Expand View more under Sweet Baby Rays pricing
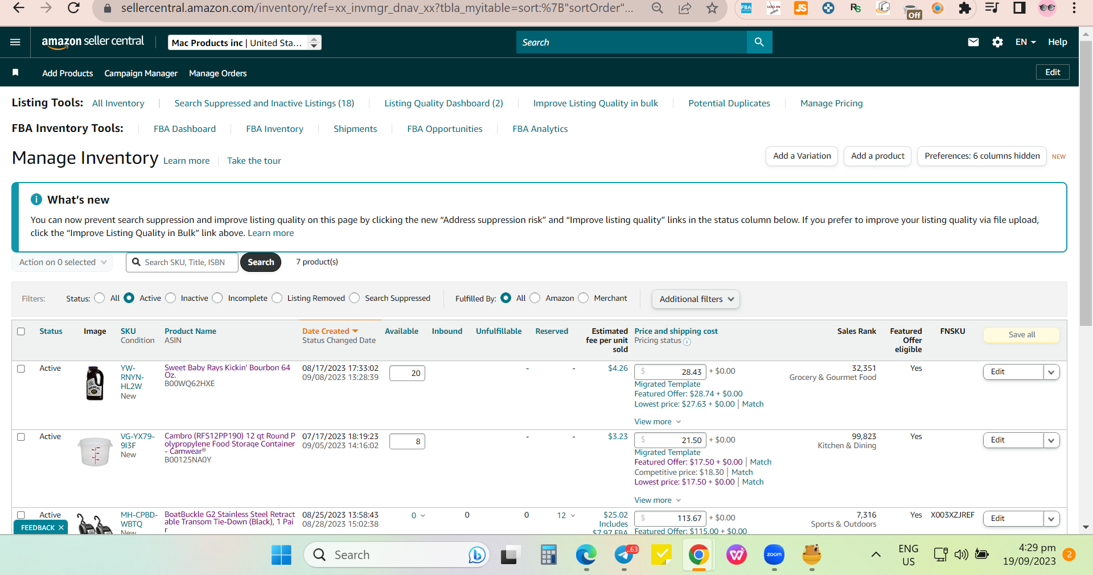Screen dimensions: 1093x575 658,421
